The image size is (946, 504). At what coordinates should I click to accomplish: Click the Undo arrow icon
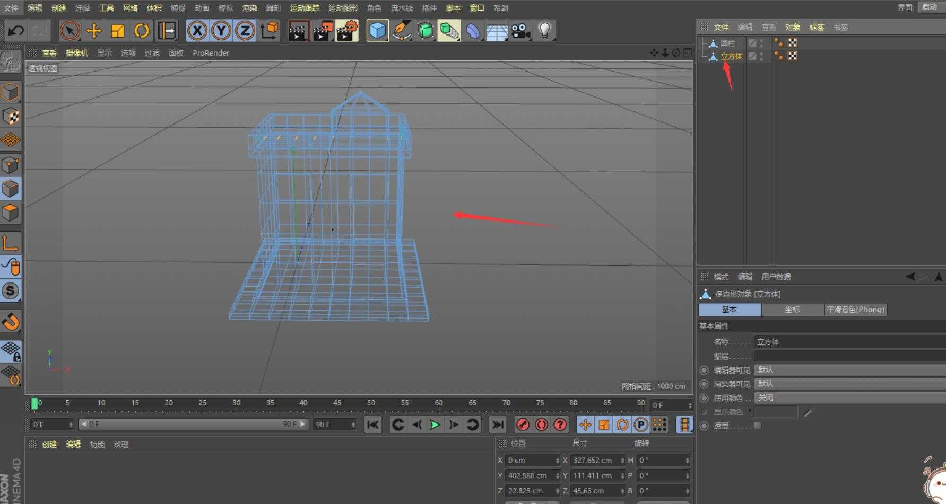[16, 31]
